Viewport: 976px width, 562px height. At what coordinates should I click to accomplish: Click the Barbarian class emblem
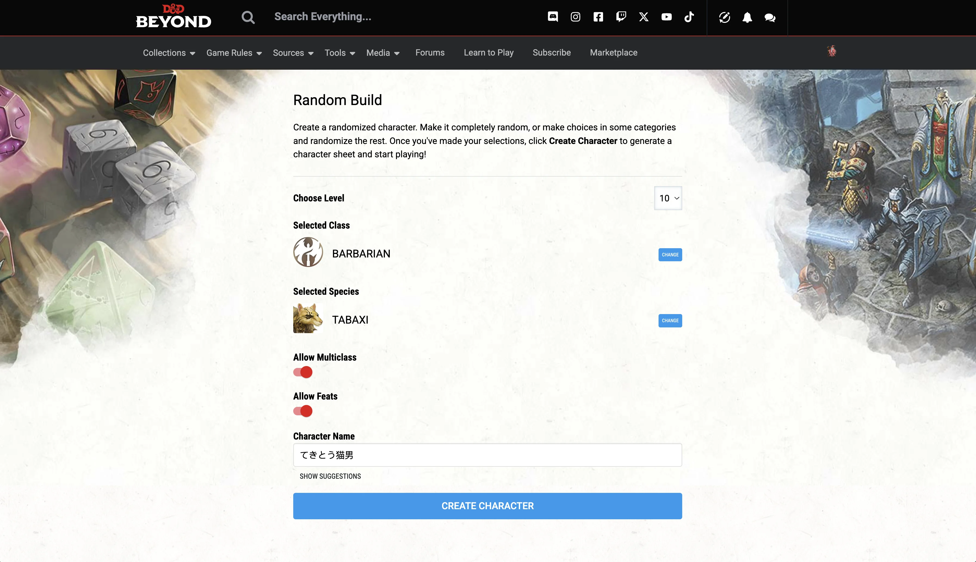[x=308, y=252]
